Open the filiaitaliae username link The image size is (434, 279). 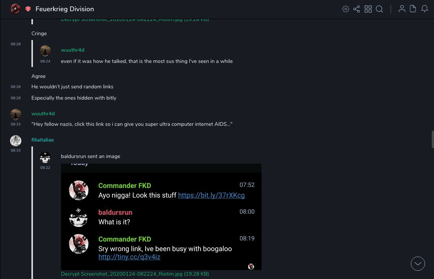point(43,140)
